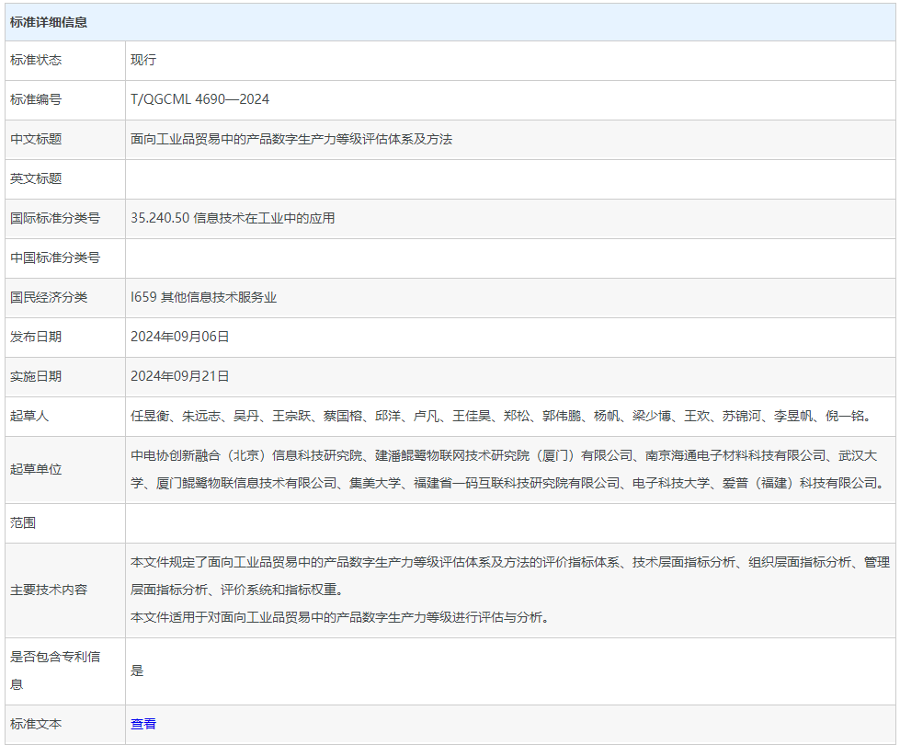
Task: Click the 是否包含专利信息 row label
Action: 54,670
